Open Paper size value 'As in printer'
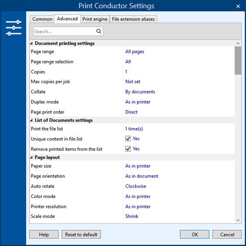This screenshot has width=246, height=246. click(x=138, y=166)
